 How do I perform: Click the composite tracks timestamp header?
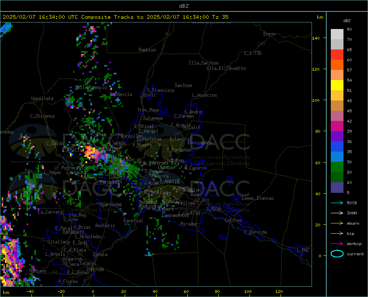(x=115, y=17)
